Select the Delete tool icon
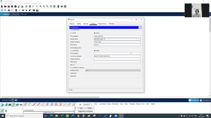 (x=9, y=10)
